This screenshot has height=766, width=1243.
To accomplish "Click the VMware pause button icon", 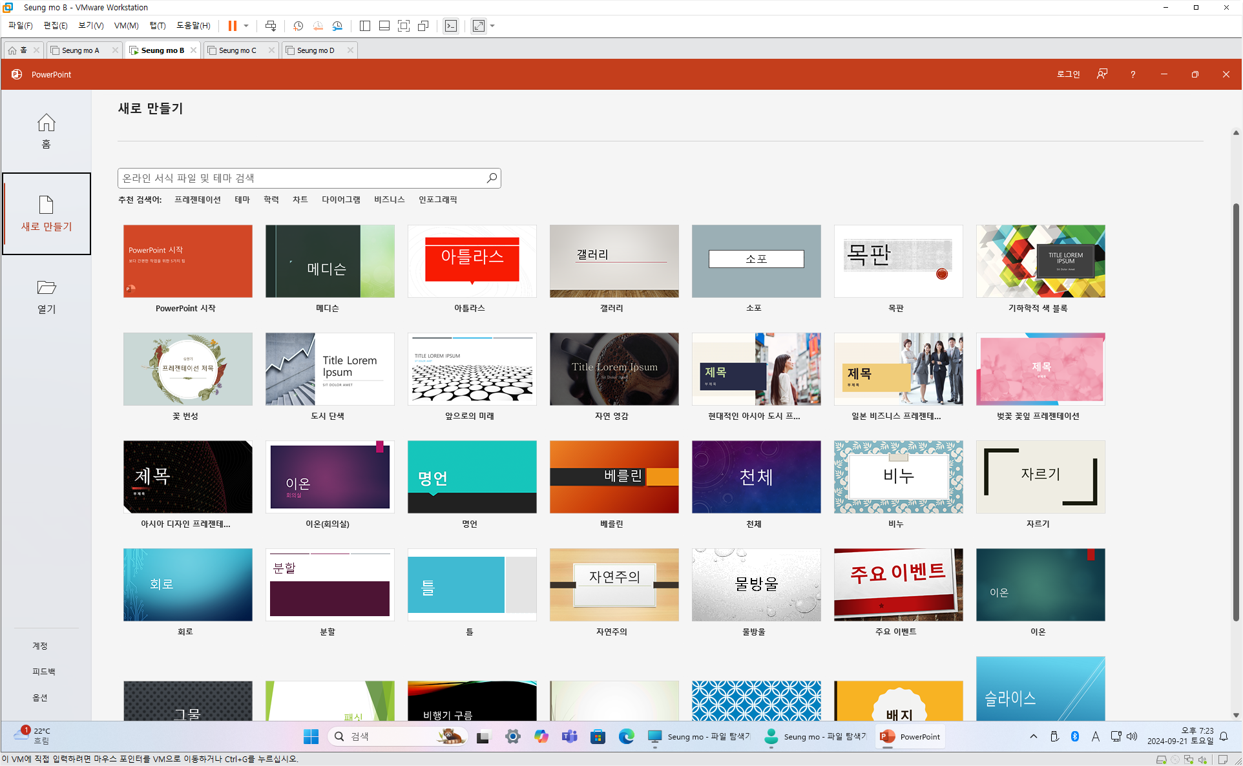I will point(232,26).
